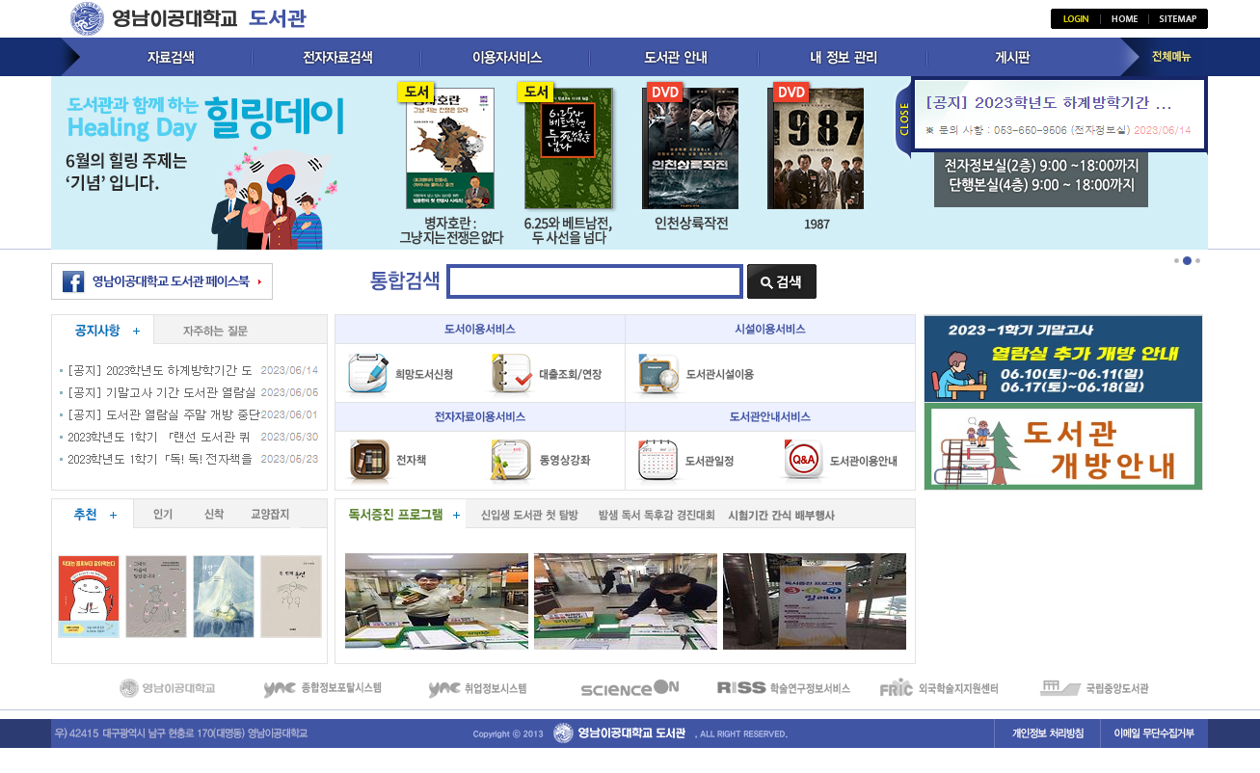Click the 도서관시설이용 icon
The image size is (1260, 773).
(657, 374)
